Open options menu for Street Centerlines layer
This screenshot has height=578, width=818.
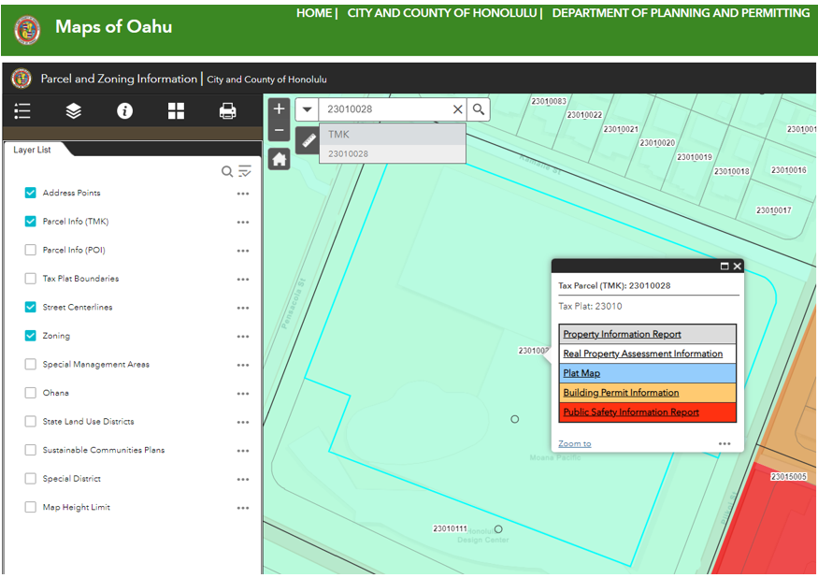pos(243,308)
